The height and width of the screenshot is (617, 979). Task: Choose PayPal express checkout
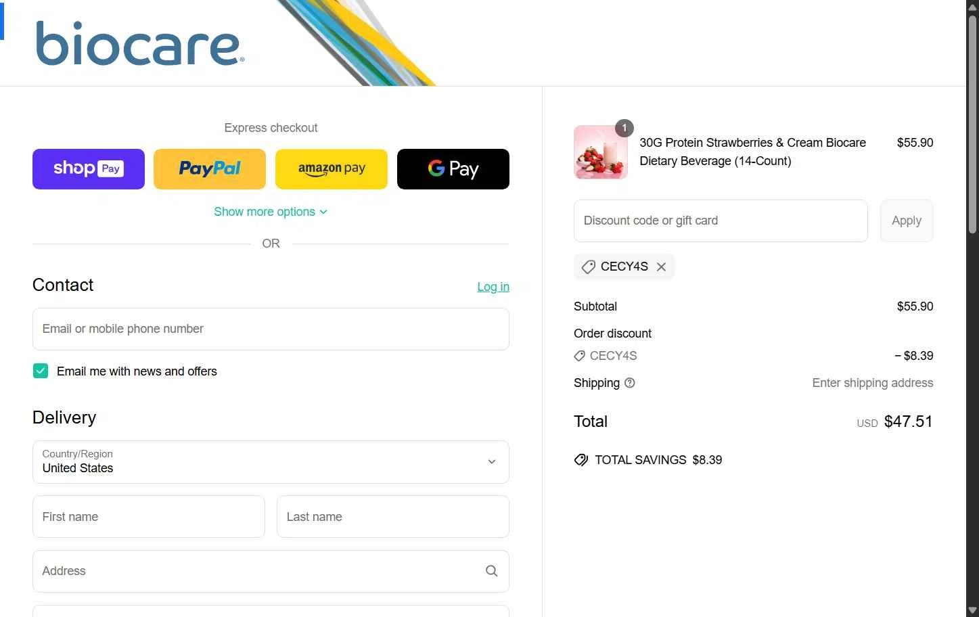pyautogui.click(x=210, y=169)
